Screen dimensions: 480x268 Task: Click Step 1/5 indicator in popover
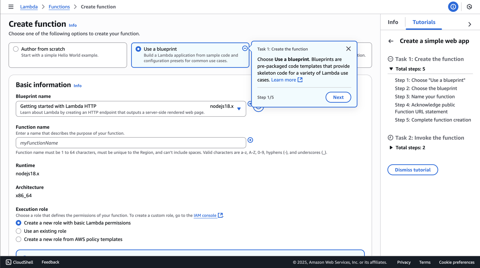click(x=265, y=97)
